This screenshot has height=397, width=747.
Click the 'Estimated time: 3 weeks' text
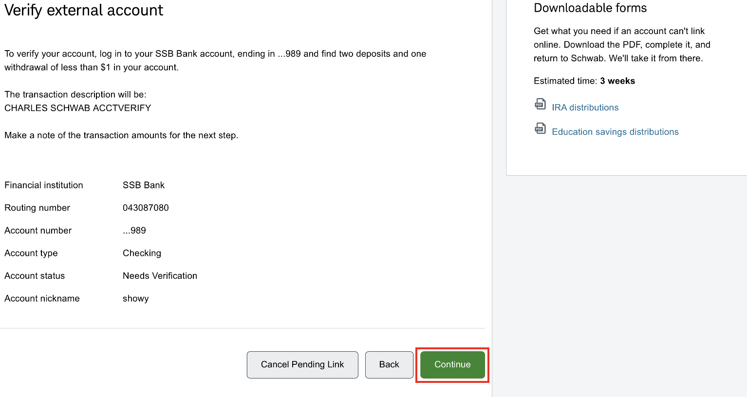(584, 81)
